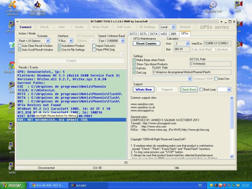Open the avast! Free Antivirus desktop shortcut
252x189 pixels.
(x=12, y=8)
